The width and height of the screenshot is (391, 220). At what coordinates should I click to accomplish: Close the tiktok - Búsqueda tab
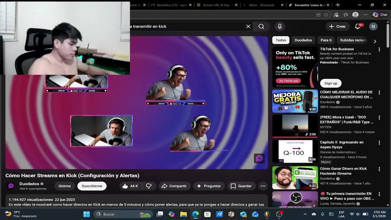tap(282, 5)
